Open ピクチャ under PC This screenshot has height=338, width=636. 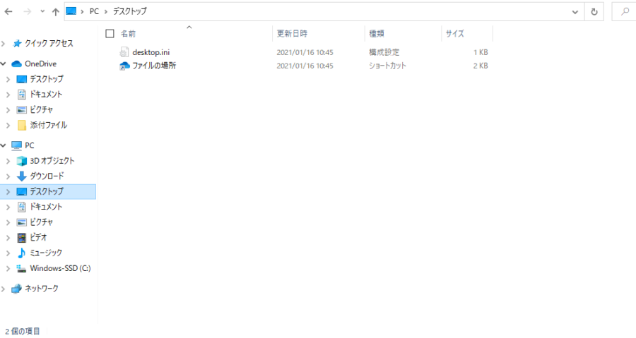point(42,222)
